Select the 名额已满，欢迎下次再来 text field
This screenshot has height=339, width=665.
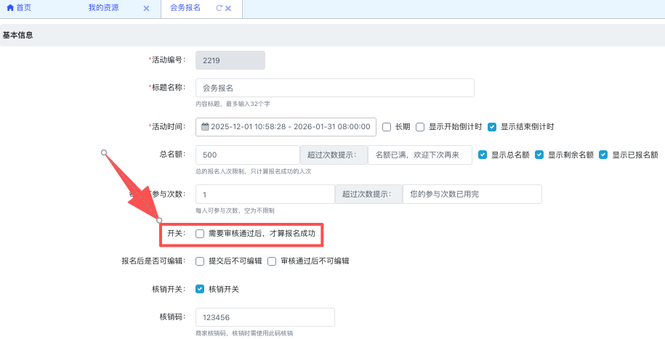coord(419,155)
